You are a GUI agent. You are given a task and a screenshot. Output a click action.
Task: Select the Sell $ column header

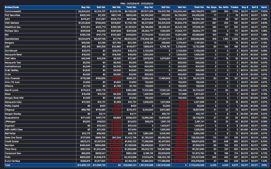(255, 7)
